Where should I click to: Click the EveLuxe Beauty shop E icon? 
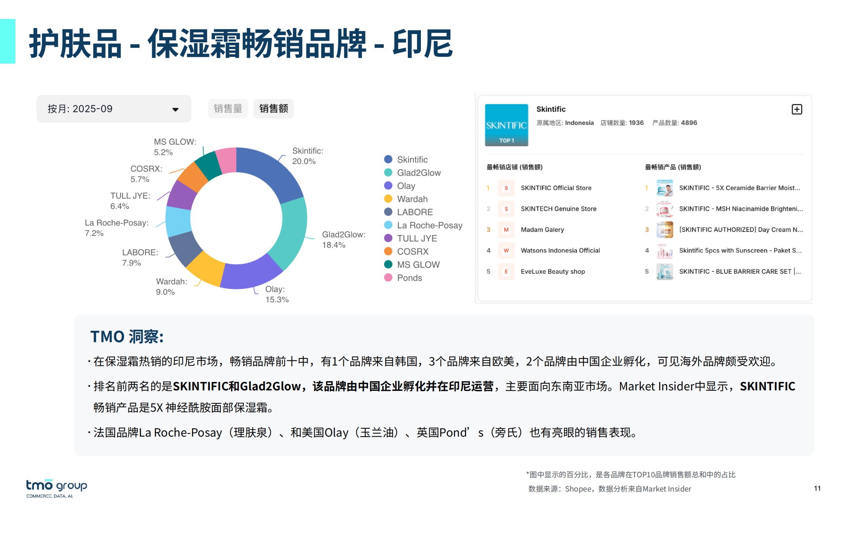(x=506, y=271)
